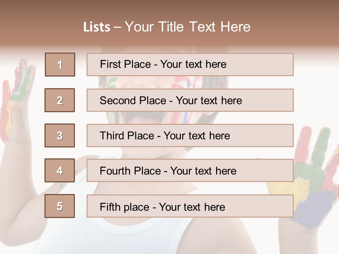Click the number 3 box

click(60, 135)
